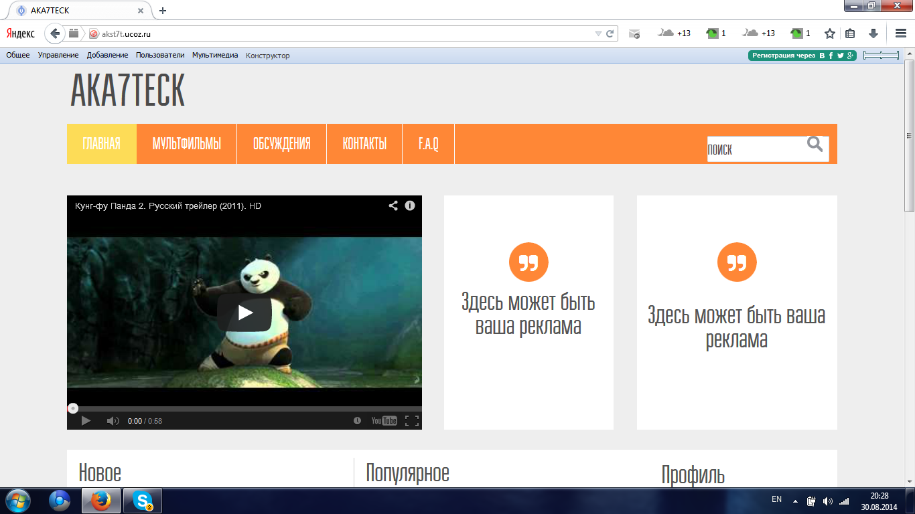915x514 pixels.
Task: Open the Общее admin menu
Action: [18, 55]
